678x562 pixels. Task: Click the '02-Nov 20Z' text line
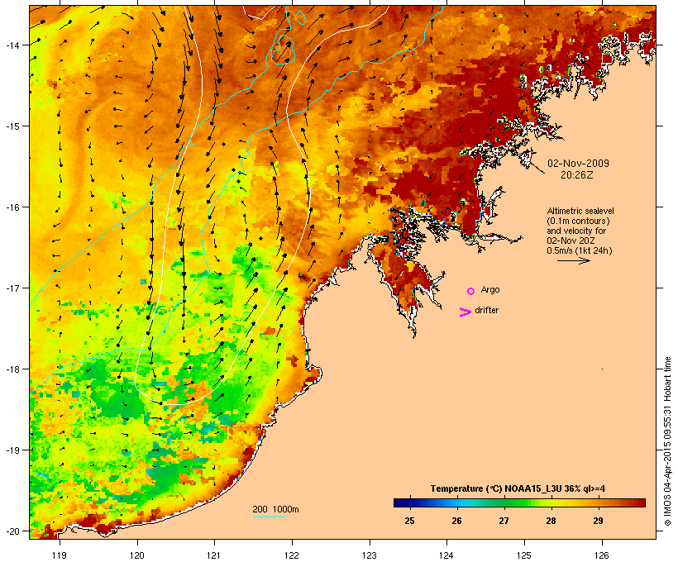[x=571, y=241]
